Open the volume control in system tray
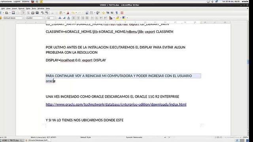 point(212,2)
